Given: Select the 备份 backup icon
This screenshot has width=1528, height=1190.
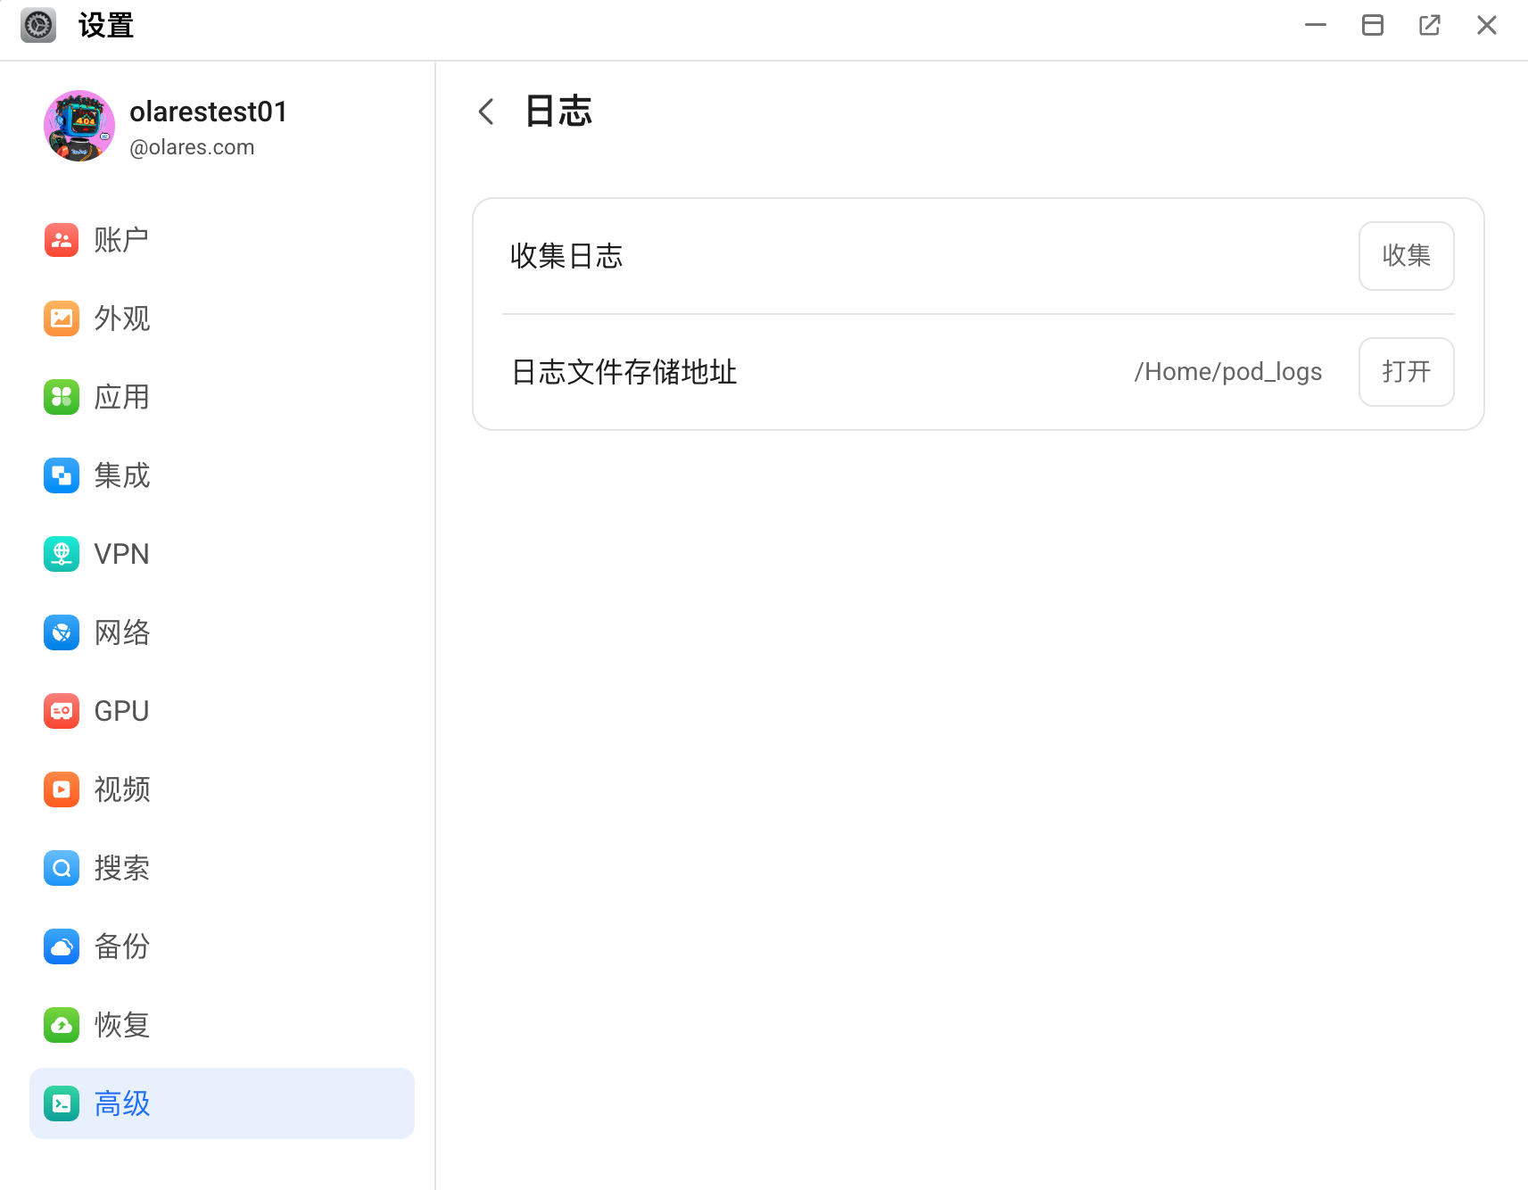Looking at the screenshot, I should tap(61, 946).
